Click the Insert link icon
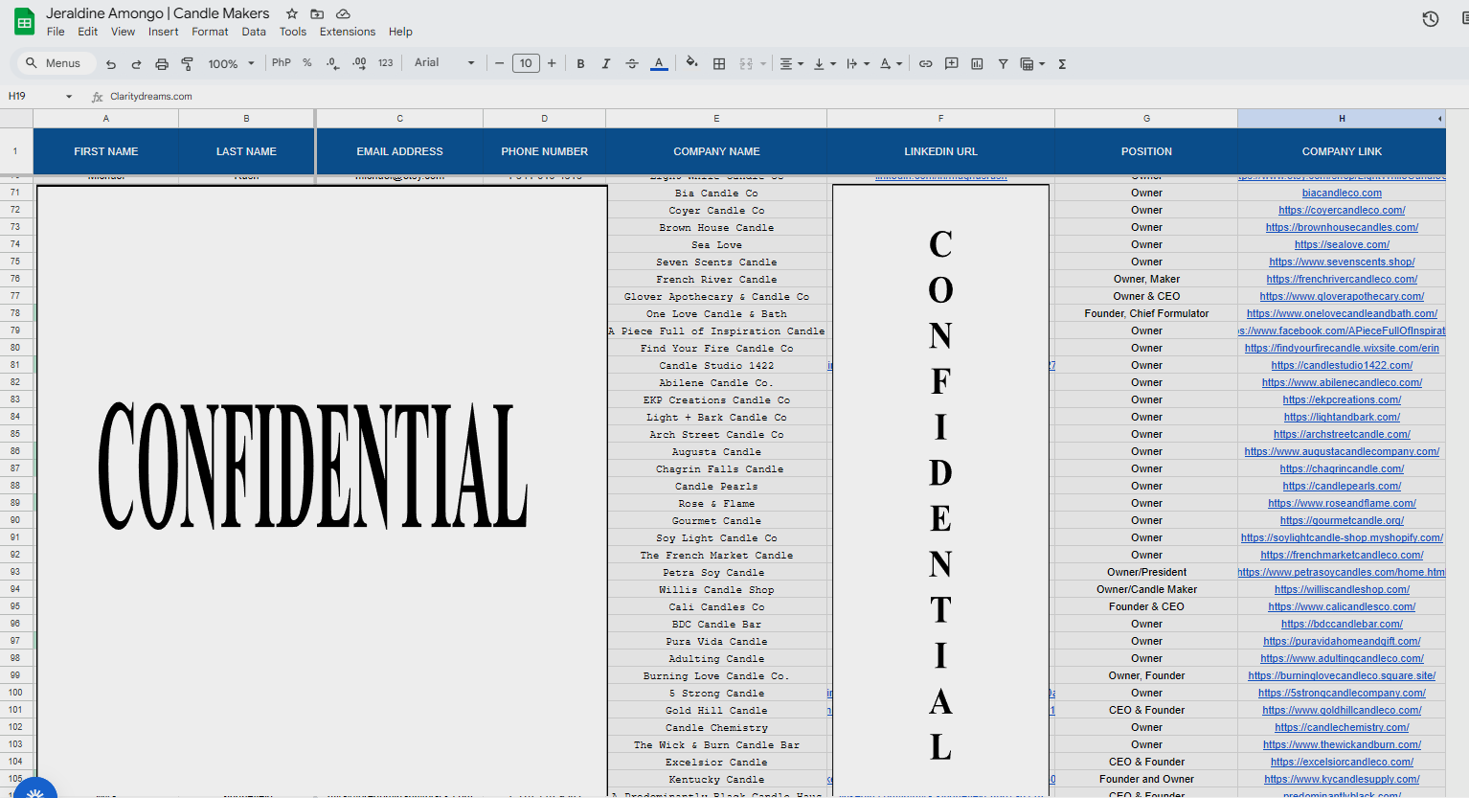Viewport: 1469px width, 798px height. pos(926,64)
